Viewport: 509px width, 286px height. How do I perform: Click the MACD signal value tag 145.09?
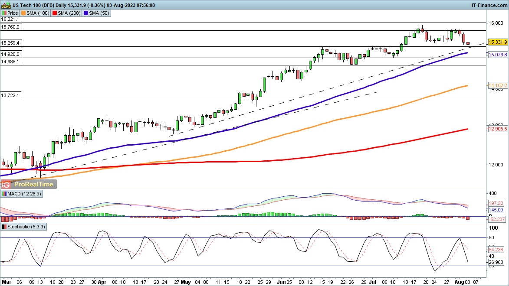[496, 210]
